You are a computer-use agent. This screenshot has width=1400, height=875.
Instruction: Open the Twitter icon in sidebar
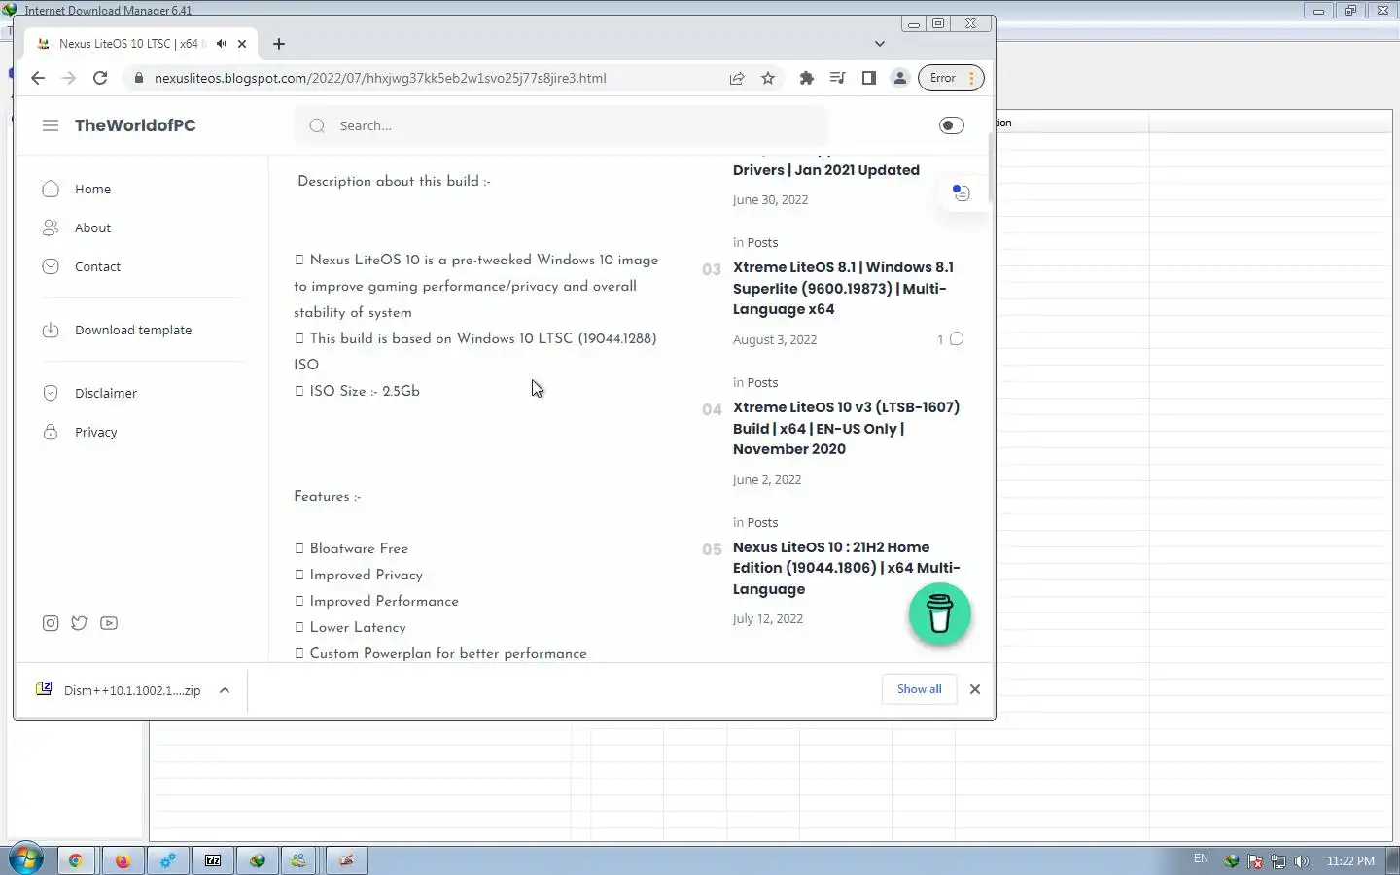(80, 623)
